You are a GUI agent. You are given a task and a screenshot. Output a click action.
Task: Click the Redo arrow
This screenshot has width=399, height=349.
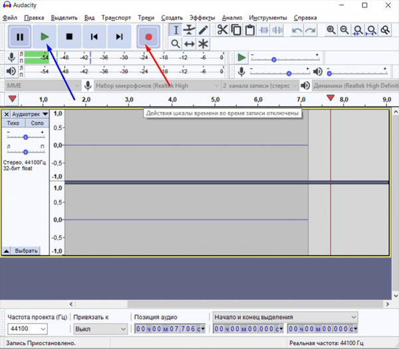click(311, 30)
